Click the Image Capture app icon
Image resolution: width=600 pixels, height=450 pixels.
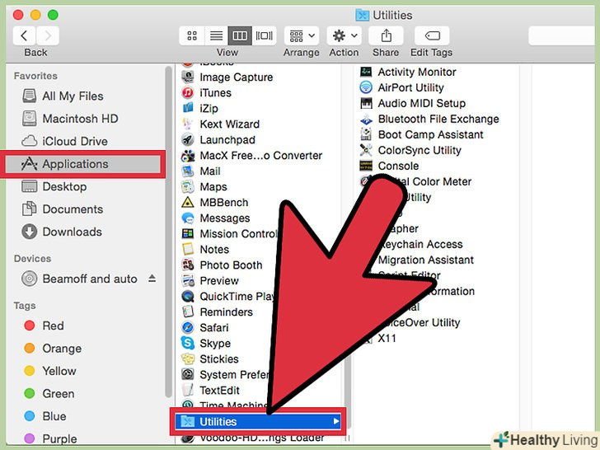click(x=188, y=77)
